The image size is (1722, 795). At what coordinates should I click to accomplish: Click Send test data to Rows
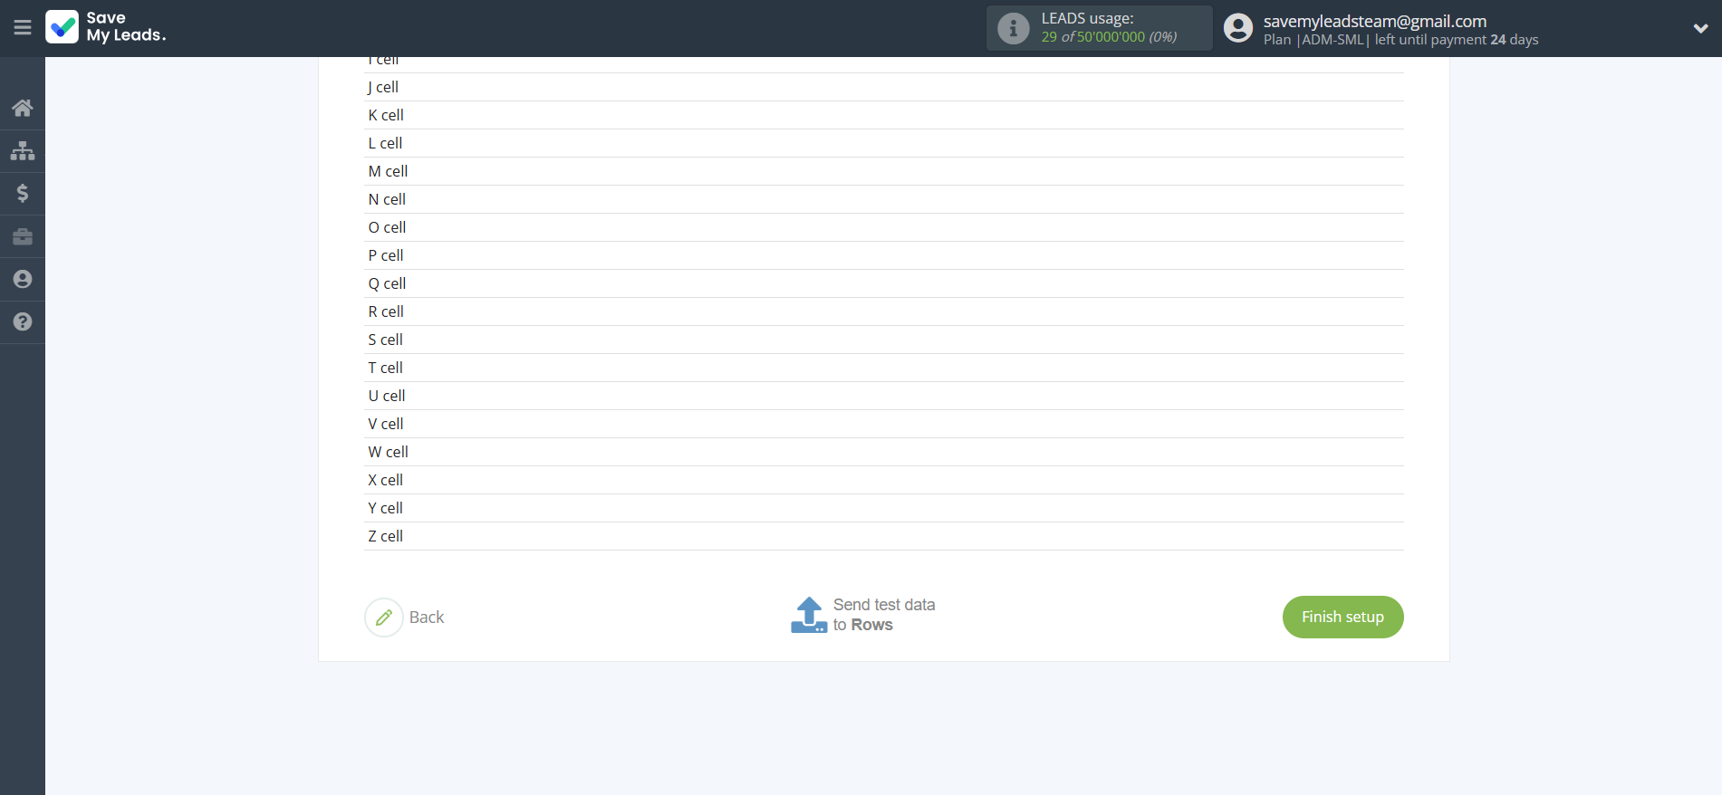point(863,615)
